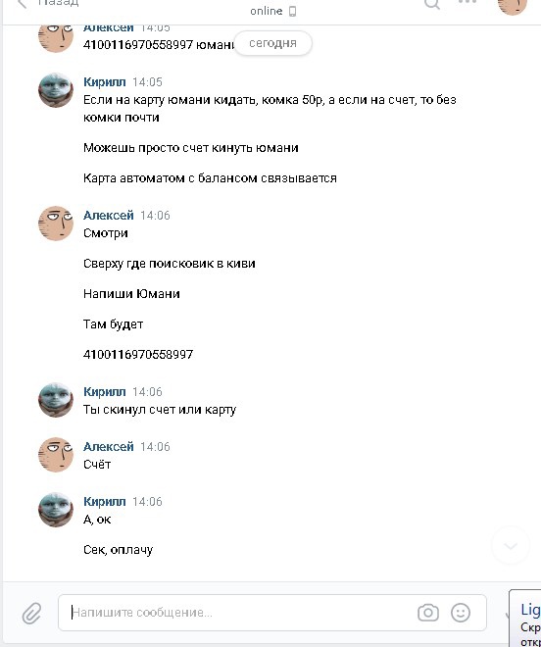Image resolution: width=541 pixels, height=647 pixels.
Task: Click the paperclip attachment icon
Action: pos(31,613)
